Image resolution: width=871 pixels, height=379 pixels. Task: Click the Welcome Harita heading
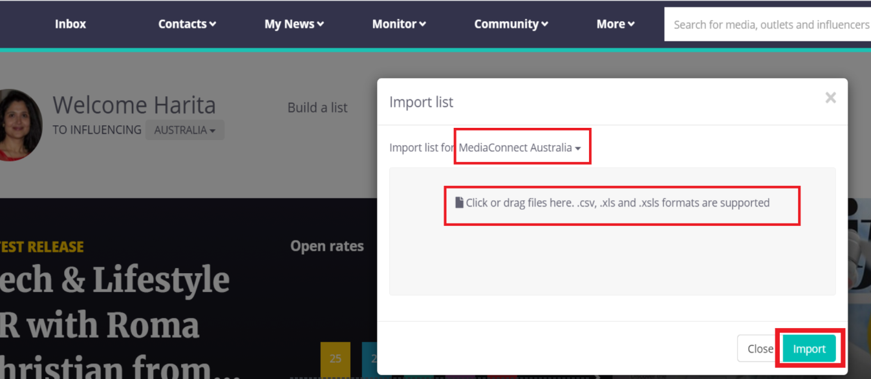tap(134, 105)
